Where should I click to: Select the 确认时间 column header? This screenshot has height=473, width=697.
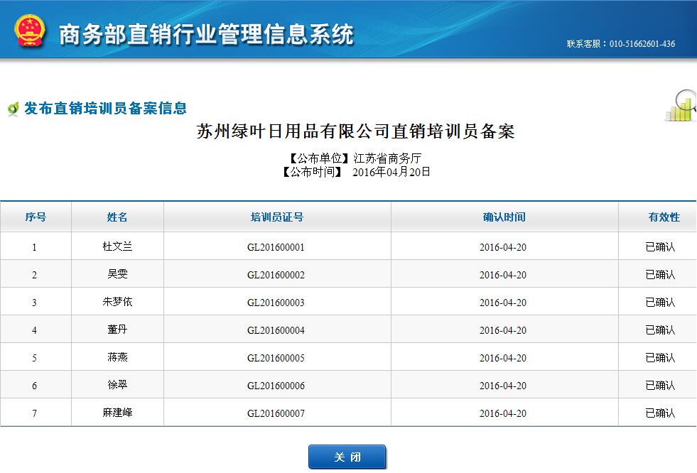[504, 217]
